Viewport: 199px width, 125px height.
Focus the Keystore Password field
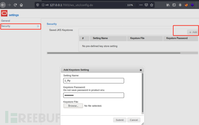[x=94, y=95]
